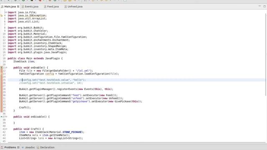This screenshot has height=150, width=267.
Task: Click the 'File file = new File' statement
Action: coord(56,70)
